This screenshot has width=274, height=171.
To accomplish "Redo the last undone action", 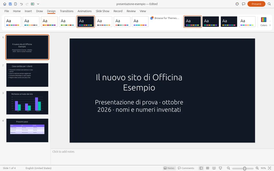I will tap(27, 4).
